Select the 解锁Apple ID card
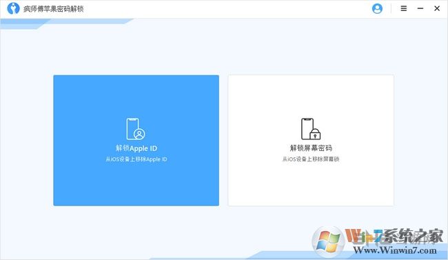The width and height of the screenshot is (448, 260). pos(136,140)
